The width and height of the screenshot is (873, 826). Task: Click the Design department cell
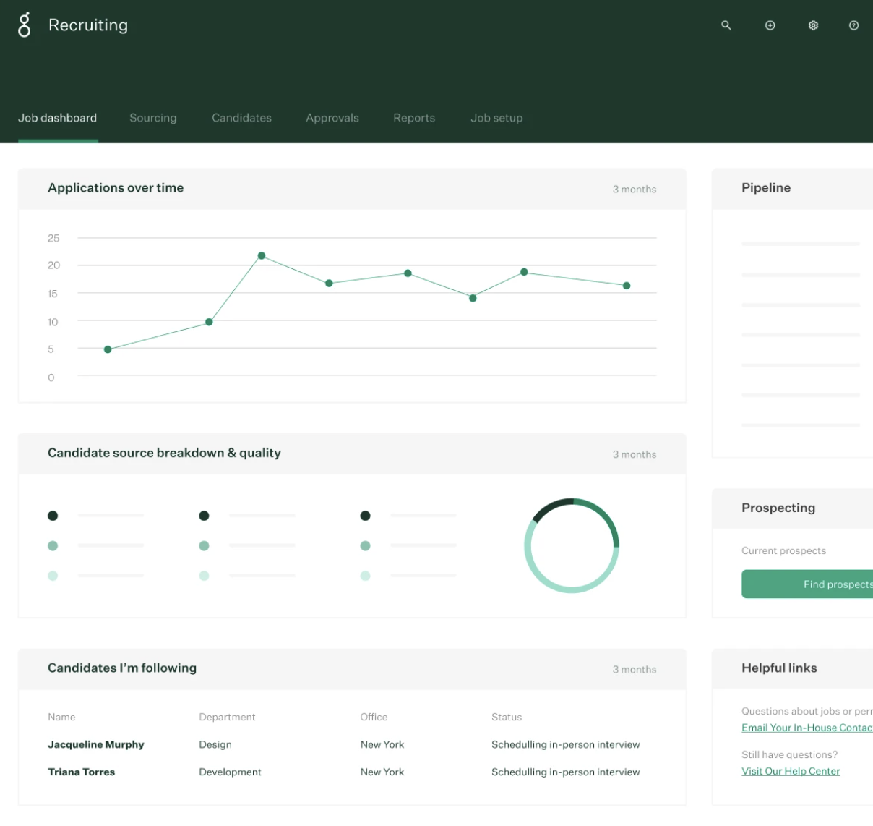point(215,744)
